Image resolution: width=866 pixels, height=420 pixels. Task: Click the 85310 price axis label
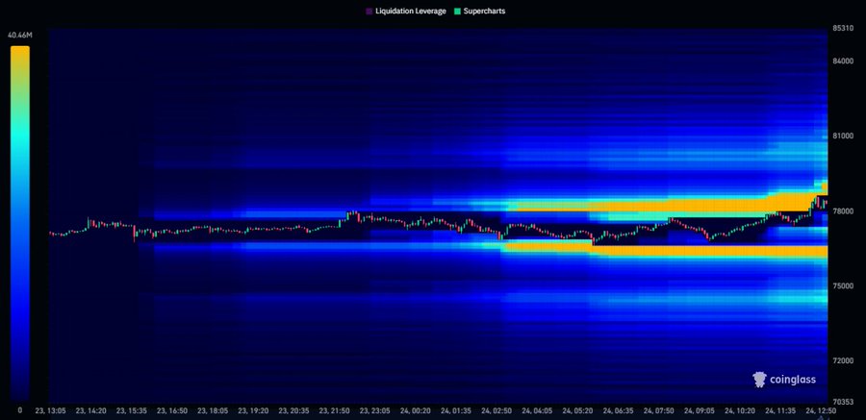pyautogui.click(x=842, y=28)
